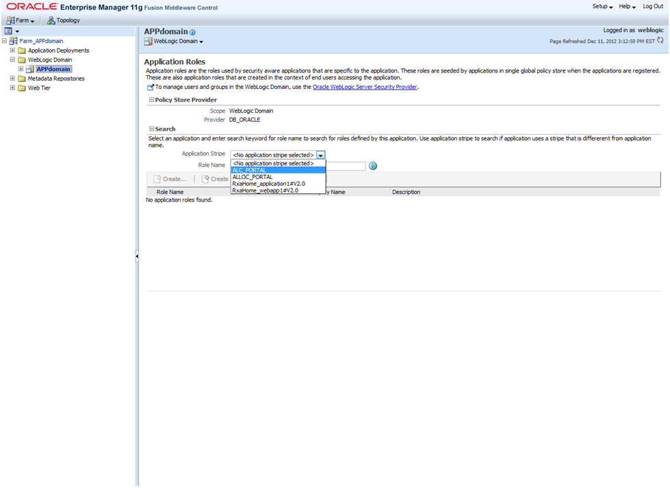Click the WebLogic Domain icon under the APPdomain heading
The width and height of the screenshot is (670, 488).
pyautogui.click(x=146, y=41)
